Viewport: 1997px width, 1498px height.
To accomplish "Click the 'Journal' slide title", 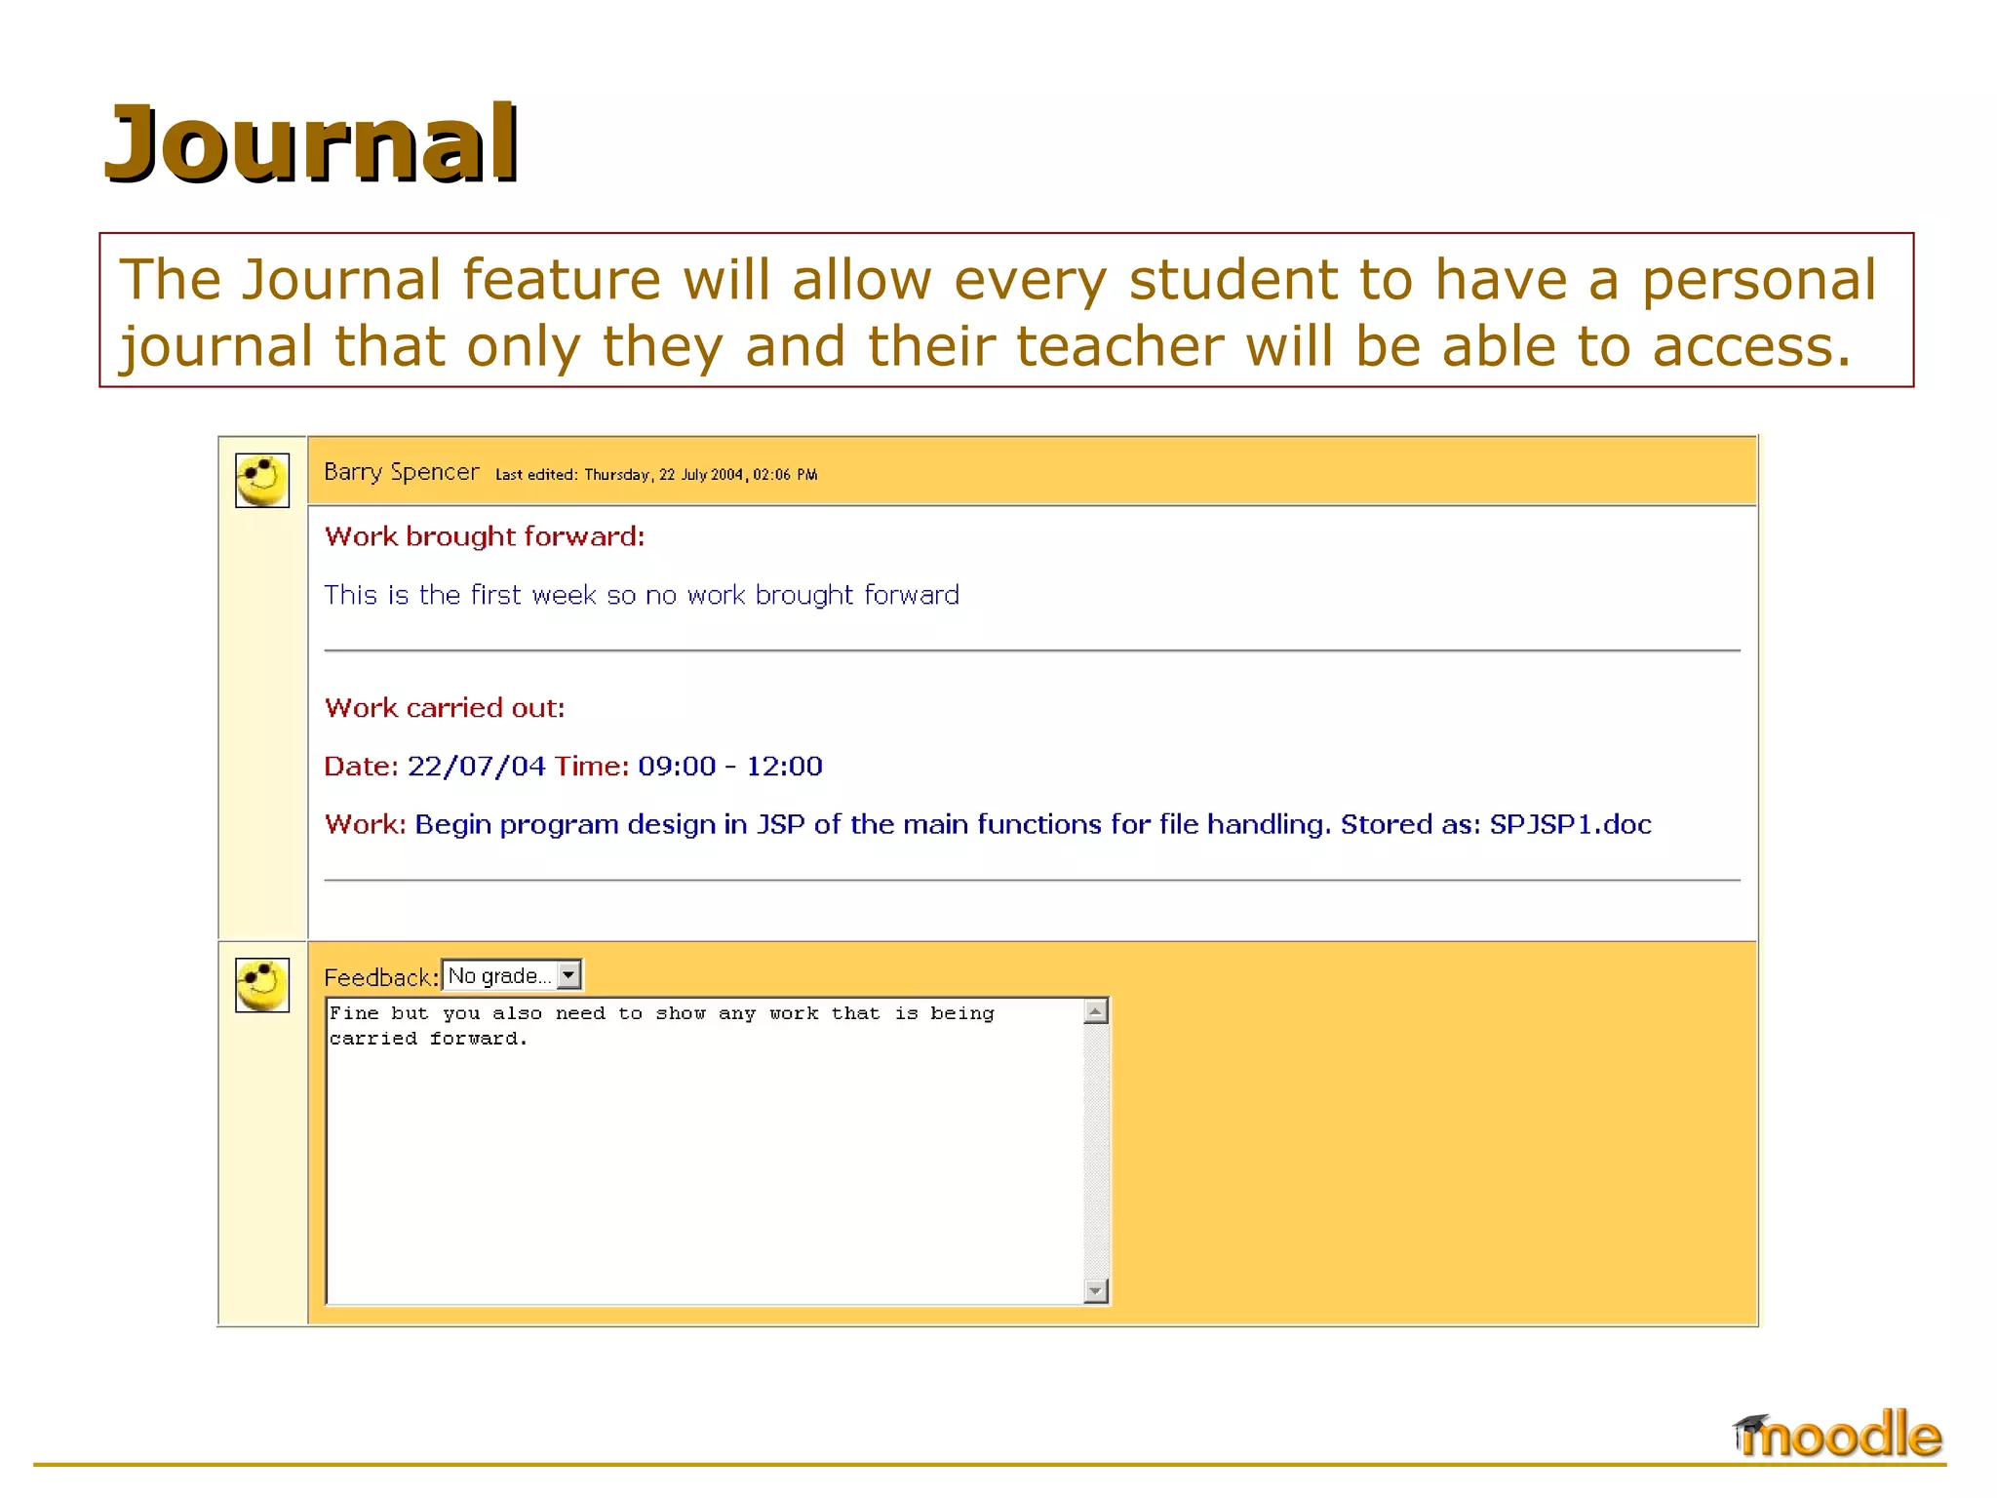I will (312, 144).
